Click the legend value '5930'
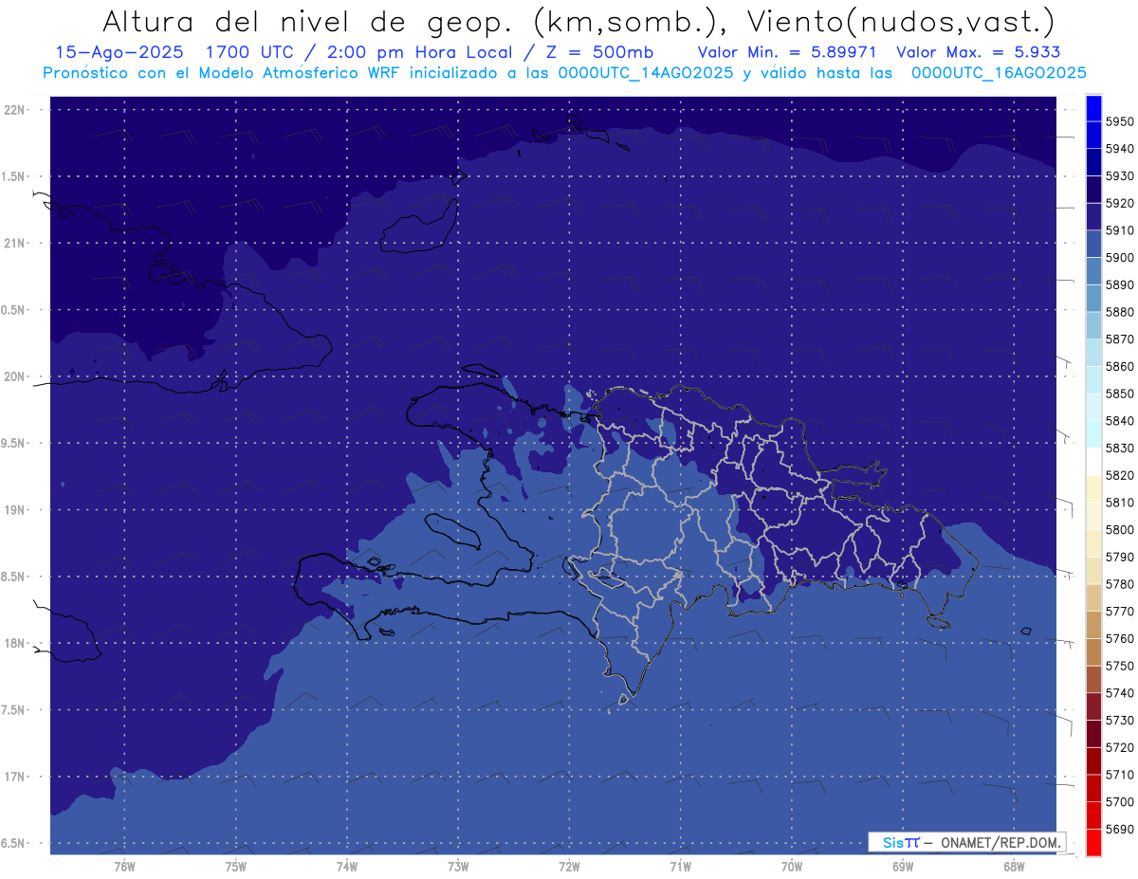 point(1119,176)
